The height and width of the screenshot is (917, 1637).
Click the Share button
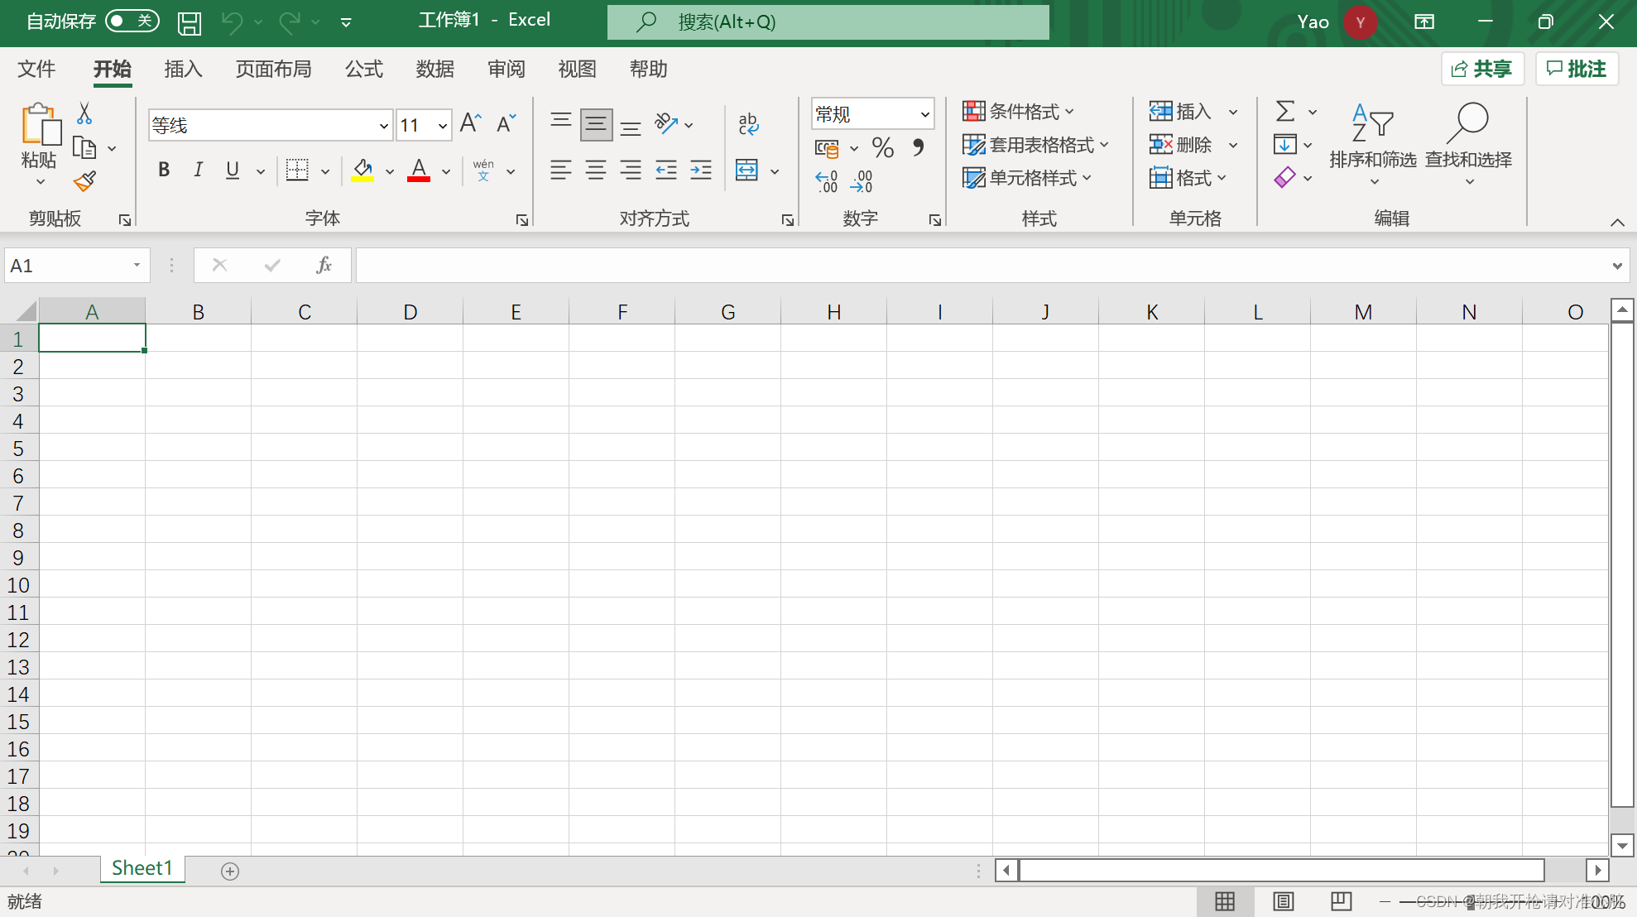1482,70
